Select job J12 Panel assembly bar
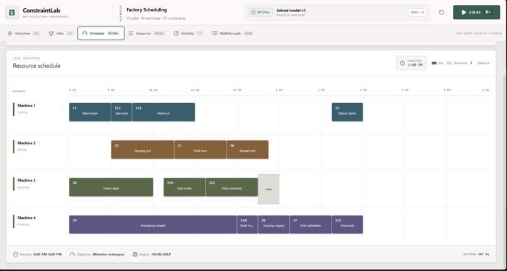 point(232,187)
